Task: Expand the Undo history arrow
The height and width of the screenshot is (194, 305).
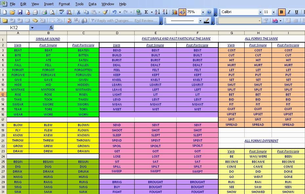Action: coord(120,12)
